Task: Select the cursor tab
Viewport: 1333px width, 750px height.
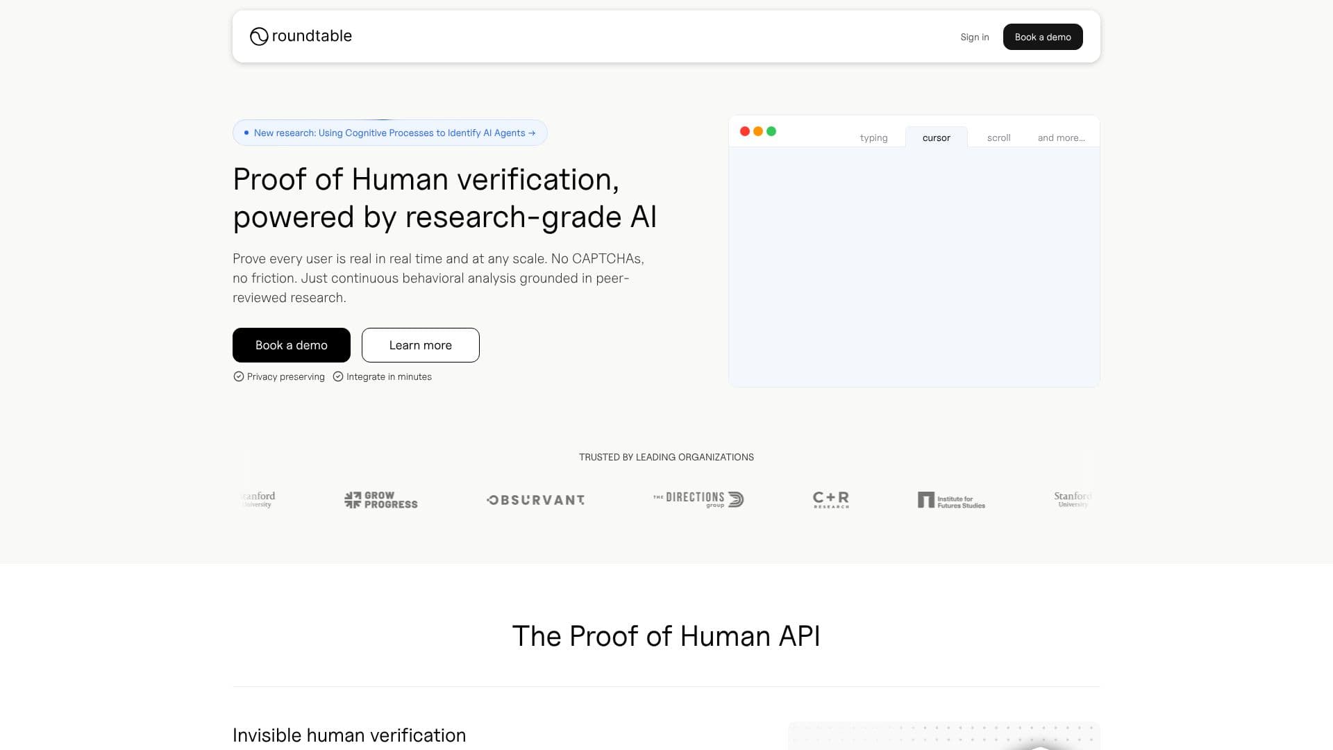Action: 936,137
